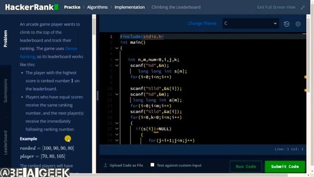The width and height of the screenshot is (314, 177).
Task: Click Change Theme
Action: click(x=202, y=24)
